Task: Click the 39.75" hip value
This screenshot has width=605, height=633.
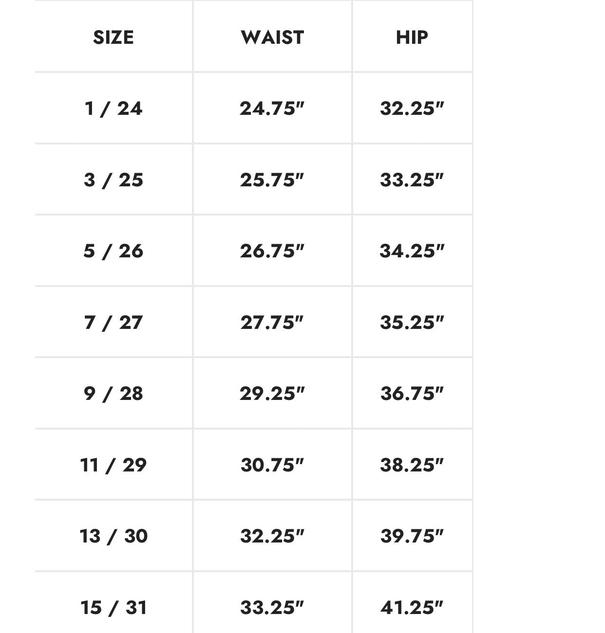Action: pyautogui.click(x=412, y=536)
